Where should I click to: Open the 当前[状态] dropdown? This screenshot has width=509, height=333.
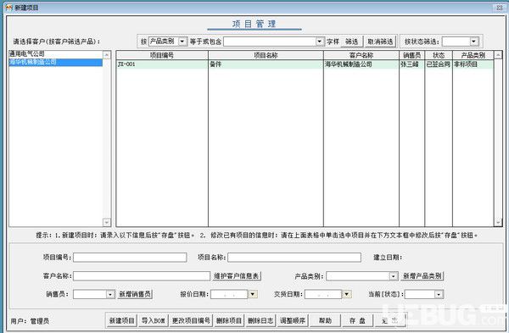point(439,294)
